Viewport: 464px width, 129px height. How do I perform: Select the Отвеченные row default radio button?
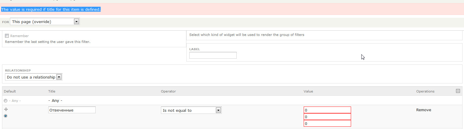coord(6,116)
